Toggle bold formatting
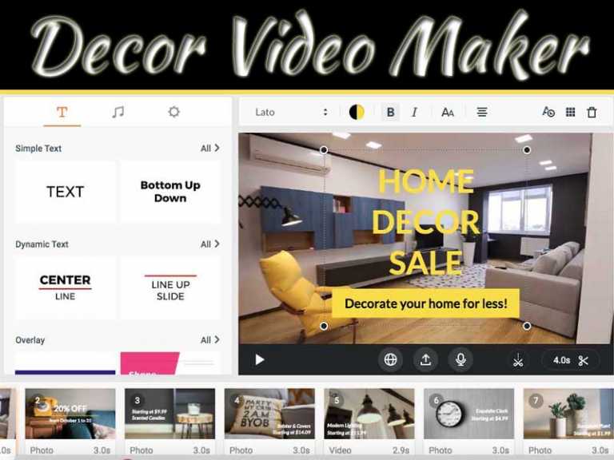The image size is (614, 460). point(390,113)
